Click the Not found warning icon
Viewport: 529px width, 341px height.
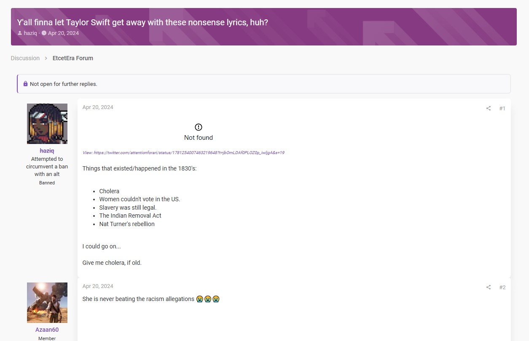tap(199, 127)
